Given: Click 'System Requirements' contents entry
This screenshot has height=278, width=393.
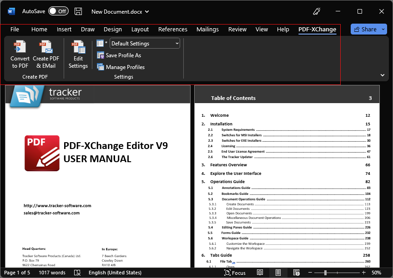Looking at the screenshot, I should (x=238, y=129).
